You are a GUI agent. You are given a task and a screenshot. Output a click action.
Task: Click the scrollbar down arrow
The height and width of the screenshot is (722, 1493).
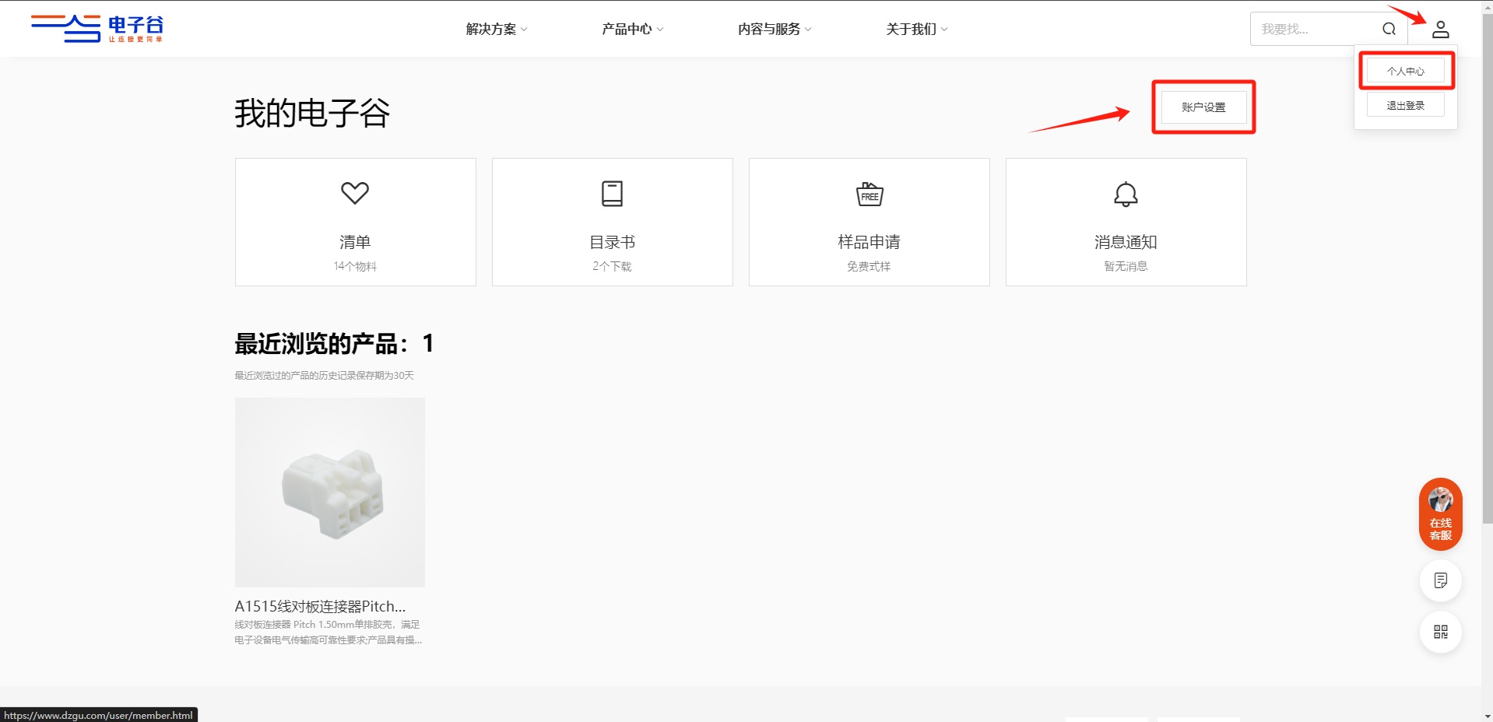[x=1487, y=717]
